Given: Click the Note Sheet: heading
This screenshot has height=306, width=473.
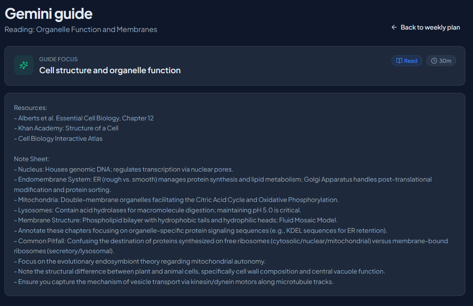Looking at the screenshot, I should (32, 159).
